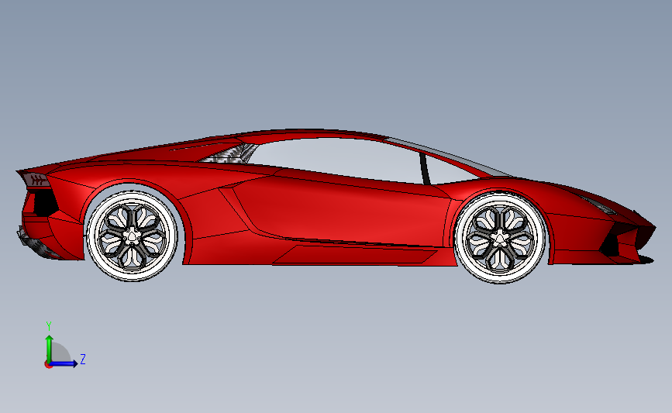Click the blue Z axis arrow

(63, 363)
